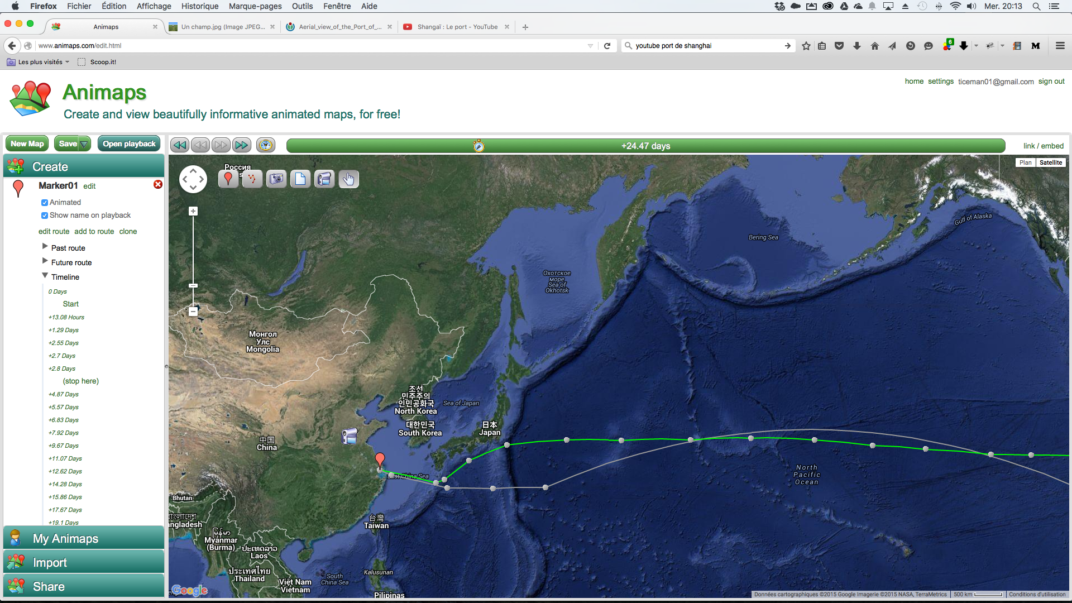
Task: Open Les plus visités bookmarks dropdown
Action: coord(38,62)
